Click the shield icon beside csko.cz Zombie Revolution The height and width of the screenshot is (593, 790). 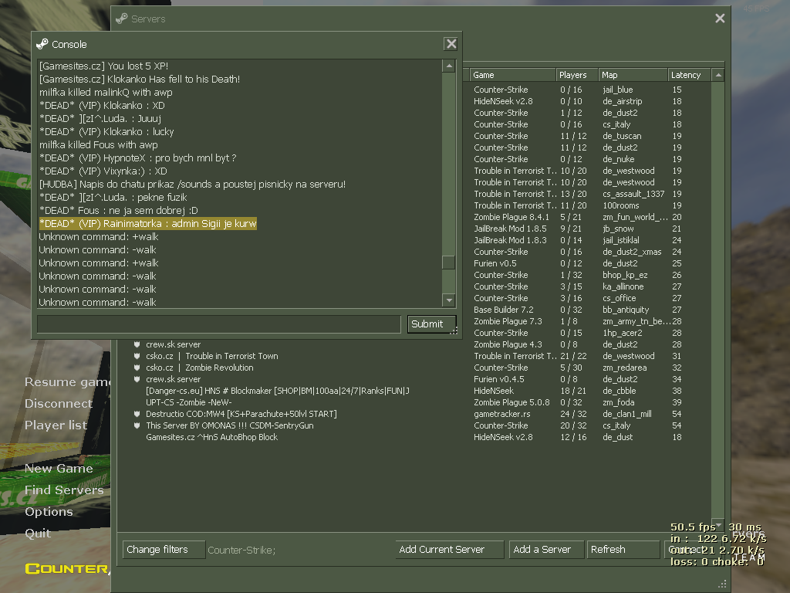point(137,368)
